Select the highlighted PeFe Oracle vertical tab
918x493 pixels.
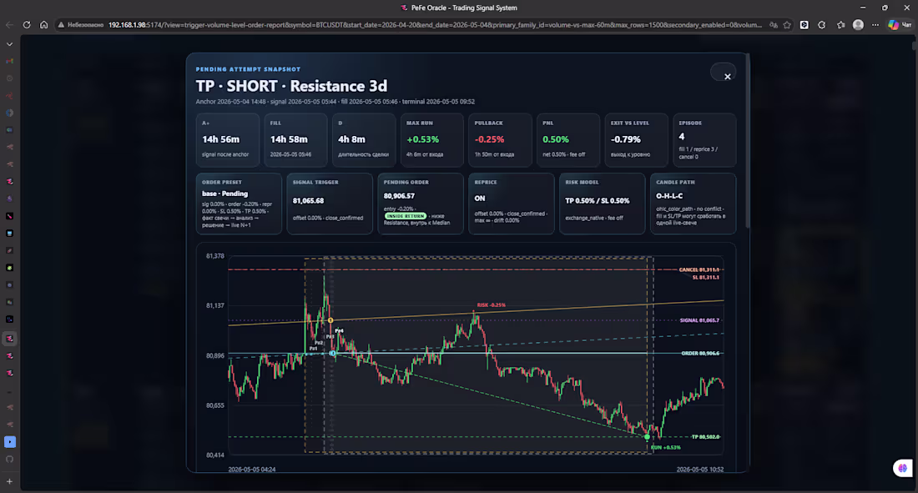pos(9,339)
